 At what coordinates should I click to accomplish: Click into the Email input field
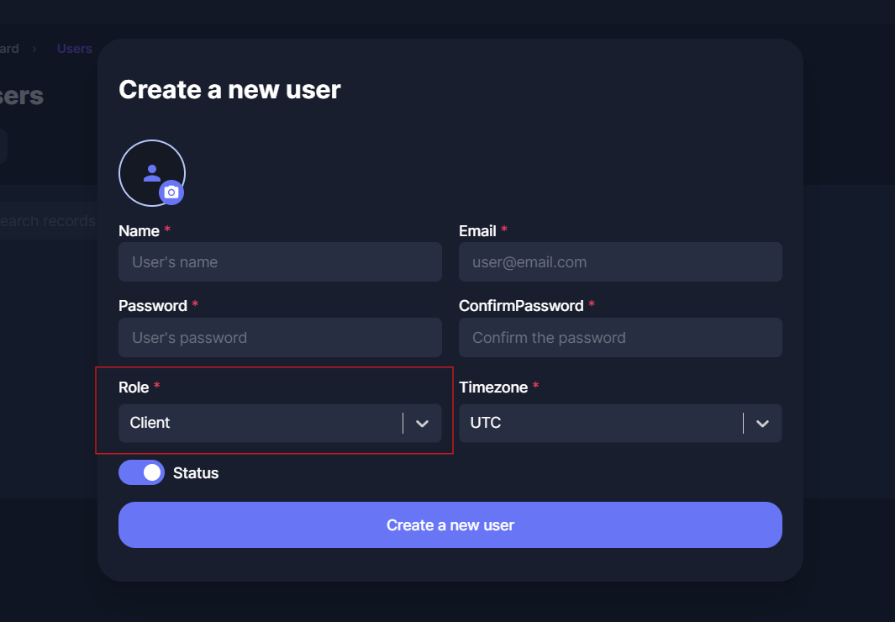coord(620,262)
